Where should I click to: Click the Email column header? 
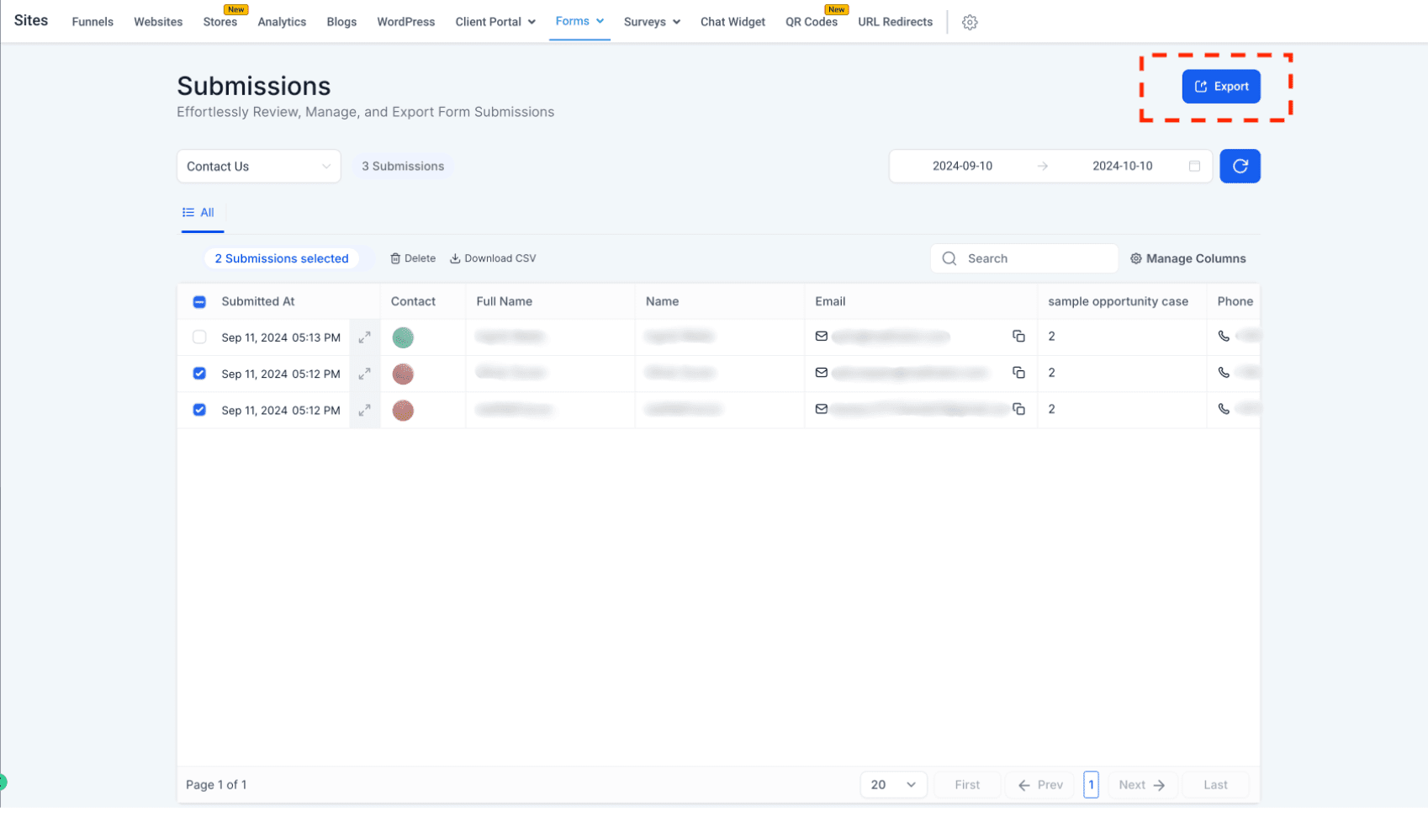pos(830,301)
